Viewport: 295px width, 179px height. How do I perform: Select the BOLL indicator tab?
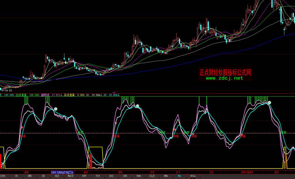click(193, 176)
